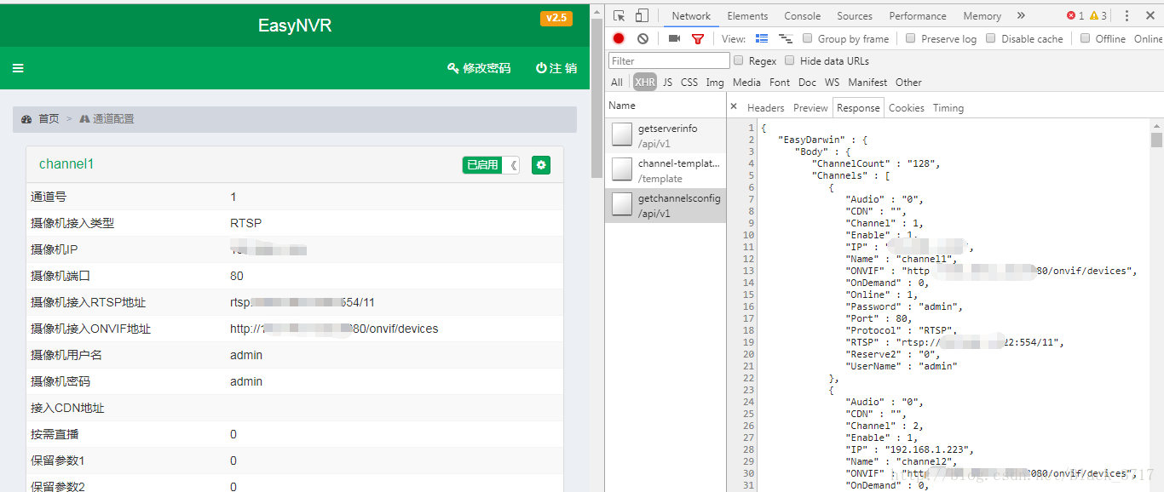
Task: Go to 首页 in breadcrumb
Action: click(49, 119)
